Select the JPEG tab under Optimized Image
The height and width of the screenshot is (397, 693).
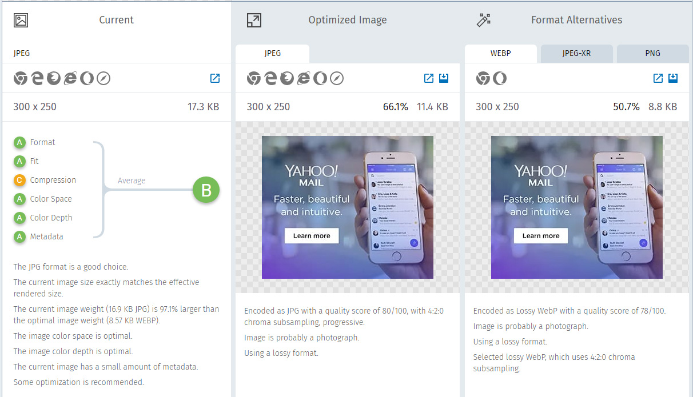273,54
